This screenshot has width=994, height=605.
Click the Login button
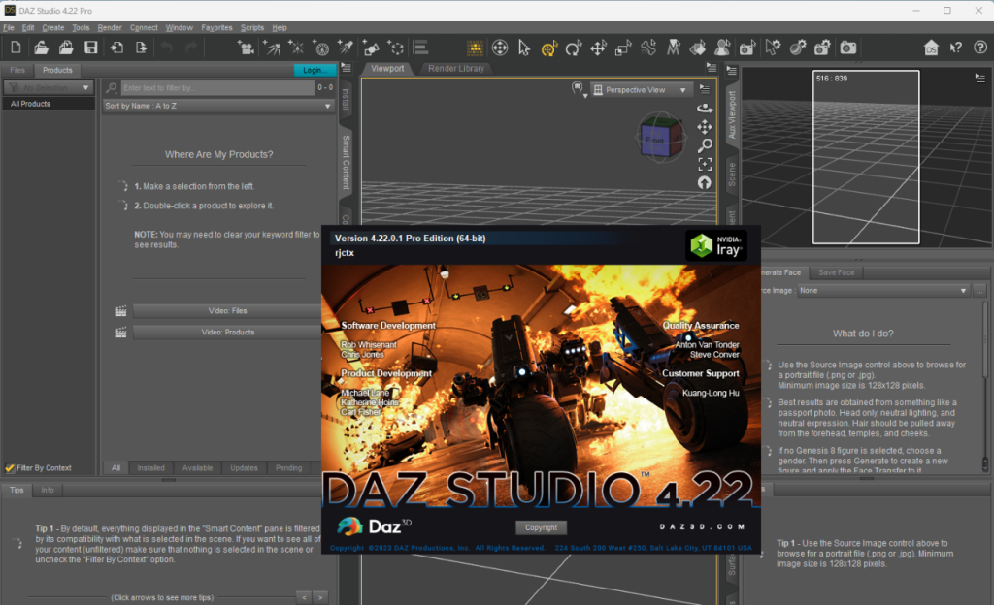click(x=314, y=70)
